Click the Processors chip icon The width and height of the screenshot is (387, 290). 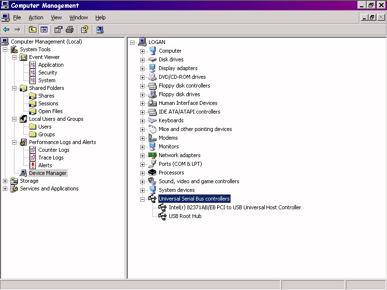click(x=152, y=173)
